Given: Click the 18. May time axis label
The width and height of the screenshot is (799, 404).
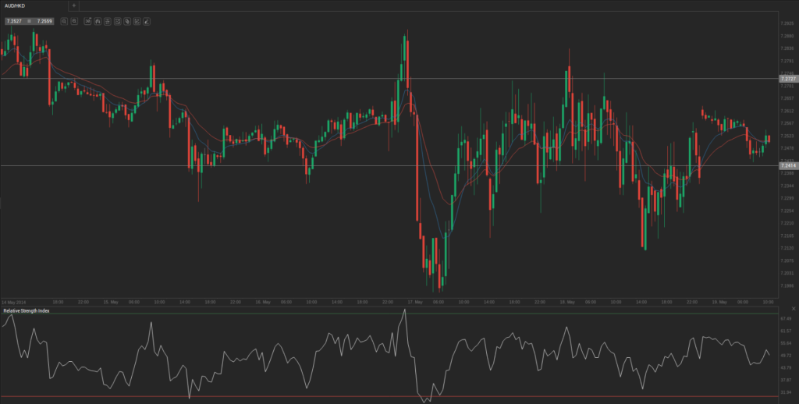Looking at the screenshot, I should [x=567, y=302].
